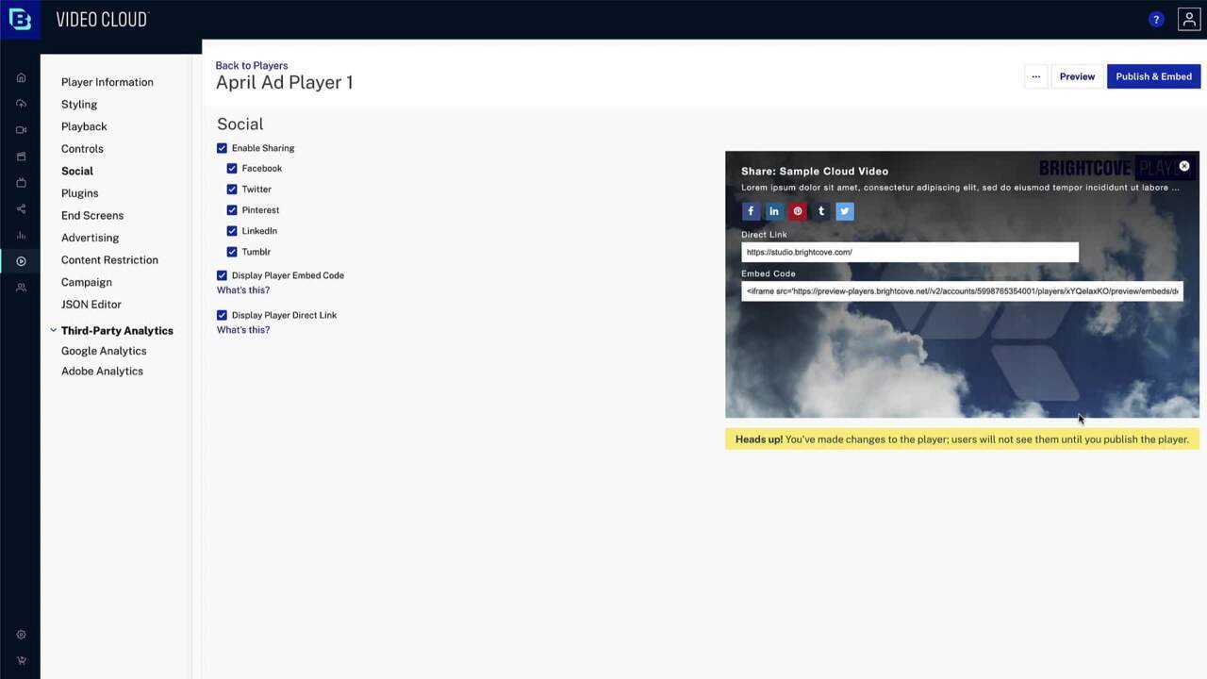Toggle Display Player Embed Code checkbox
This screenshot has height=679, width=1207.
pyautogui.click(x=222, y=275)
